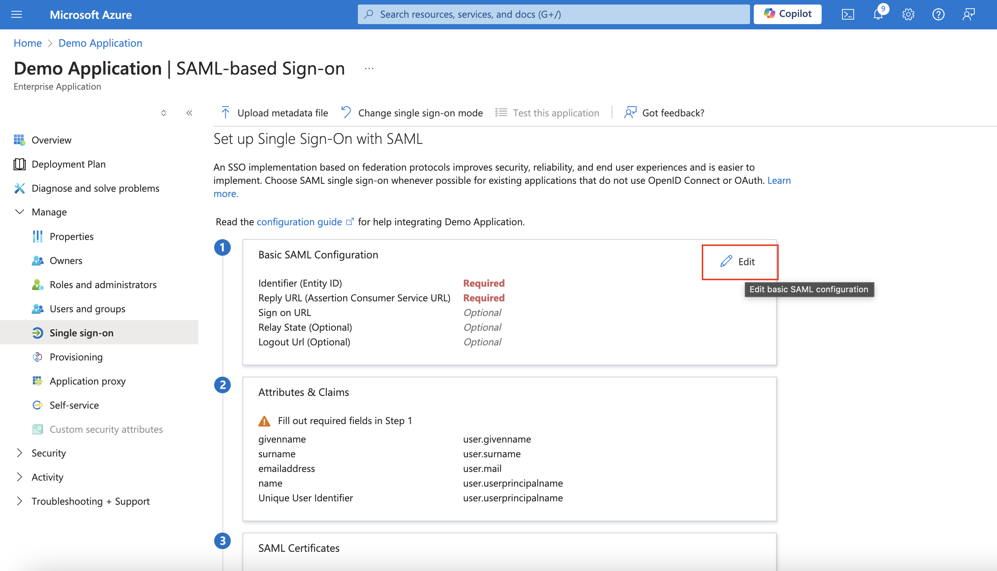Click the Unique User Identifier label
997x571 pixels.
point(305,498)
